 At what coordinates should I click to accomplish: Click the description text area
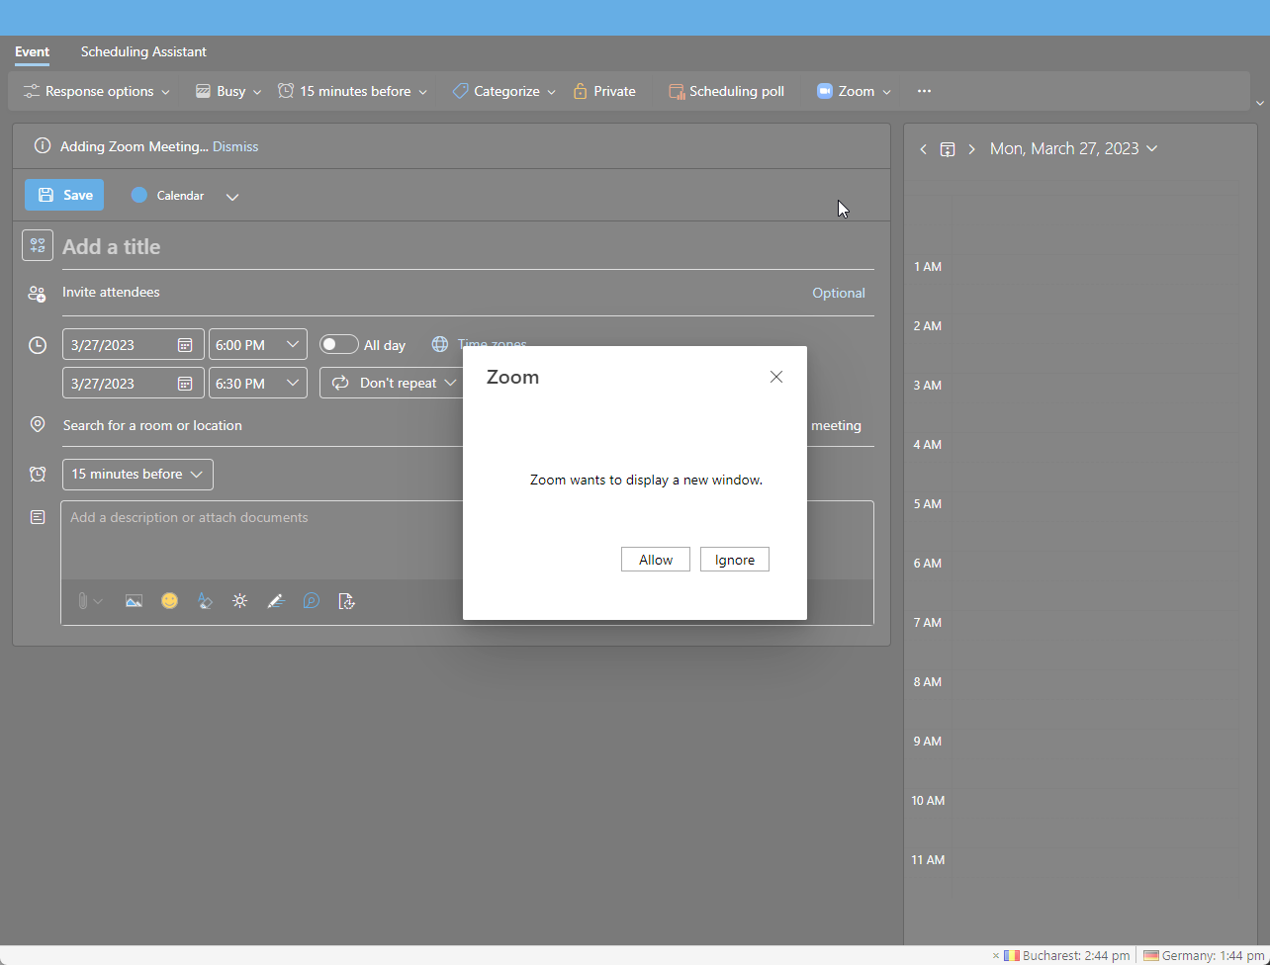(x=262, y=540)
